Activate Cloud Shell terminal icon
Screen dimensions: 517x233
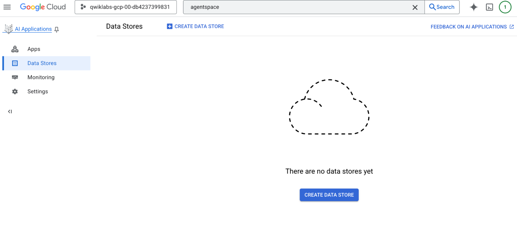[x=489, y=7]
